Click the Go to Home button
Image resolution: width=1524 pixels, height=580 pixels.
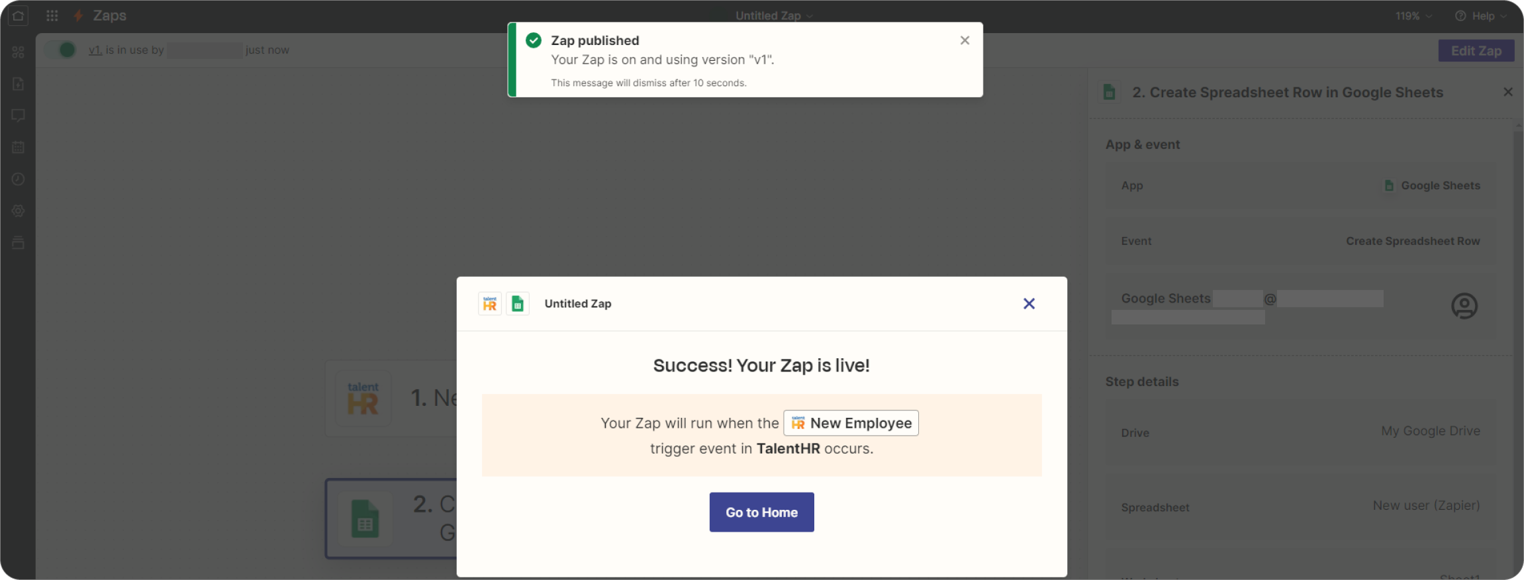click(x=761, y=512)
